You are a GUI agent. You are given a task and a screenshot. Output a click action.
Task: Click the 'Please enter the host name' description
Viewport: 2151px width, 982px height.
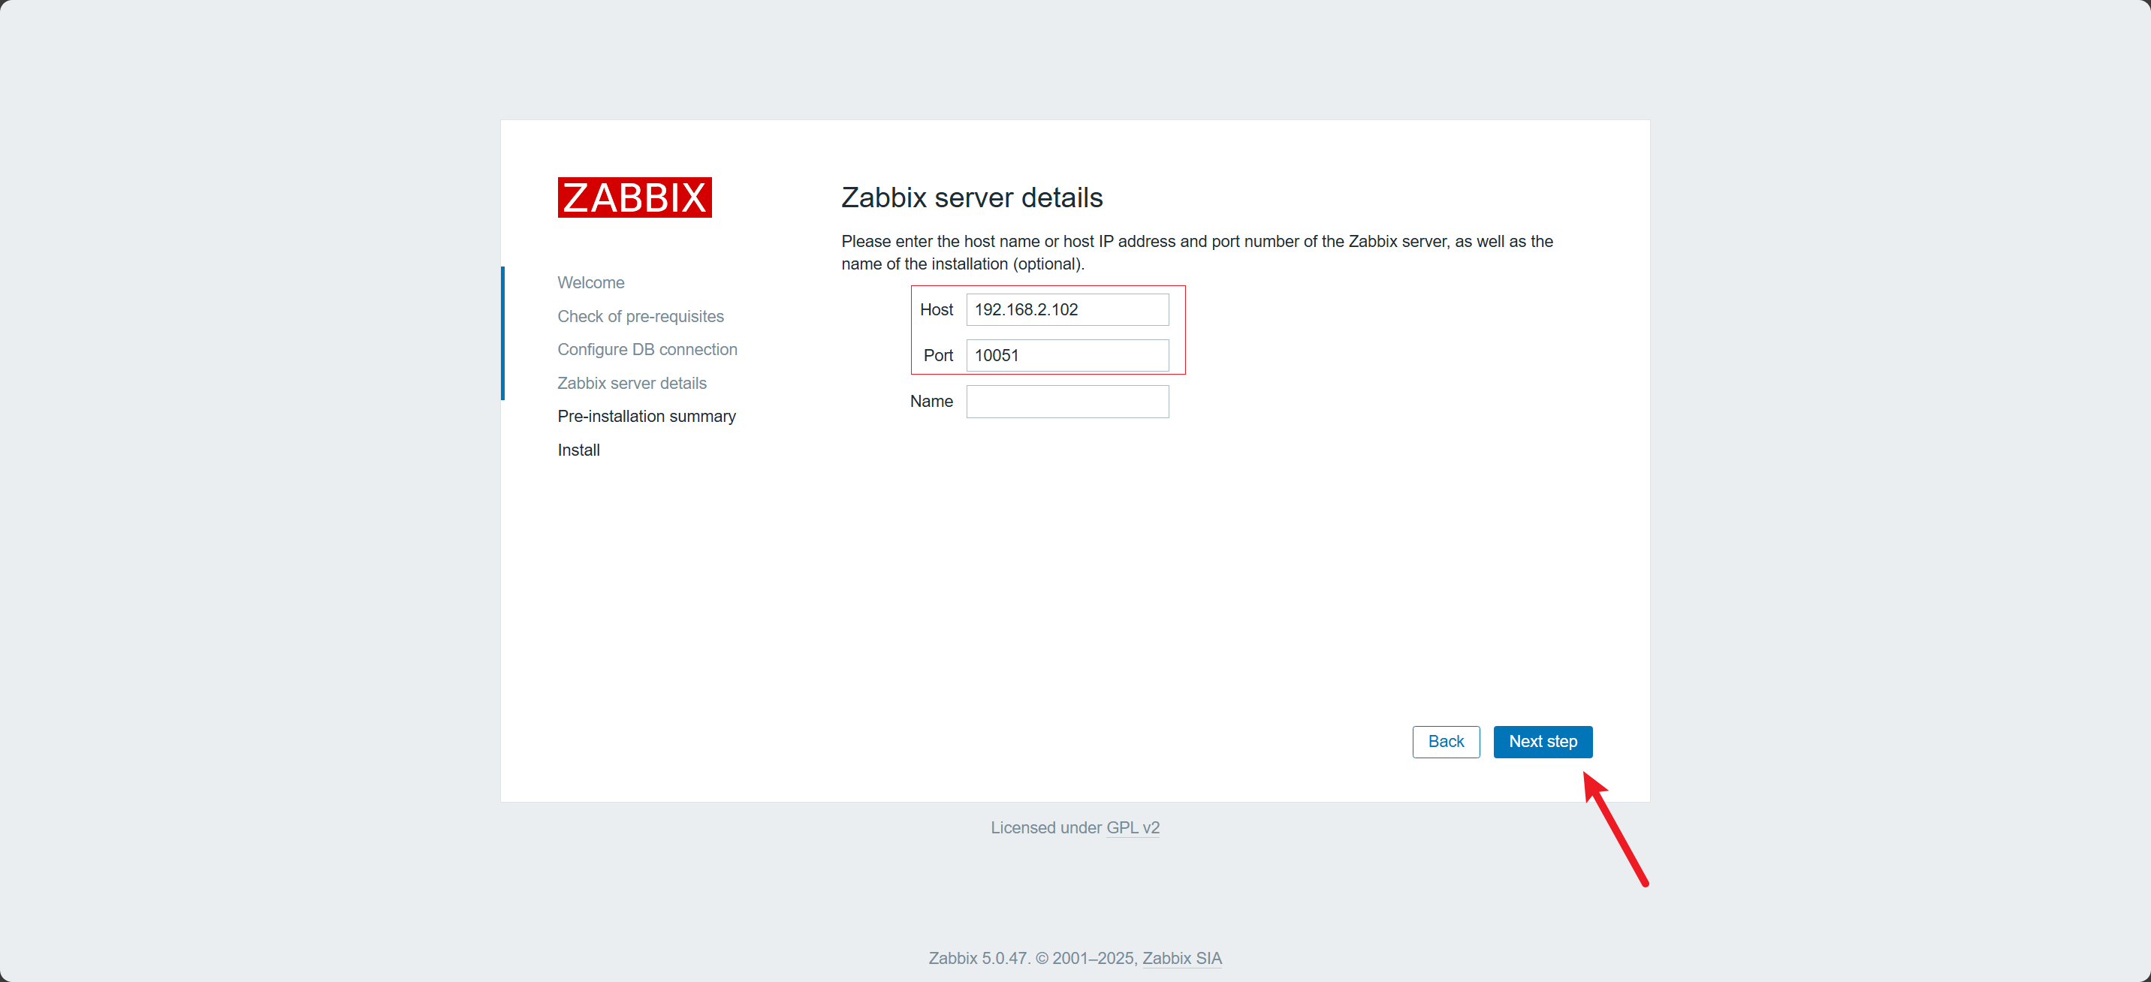tap(1196, 252)
